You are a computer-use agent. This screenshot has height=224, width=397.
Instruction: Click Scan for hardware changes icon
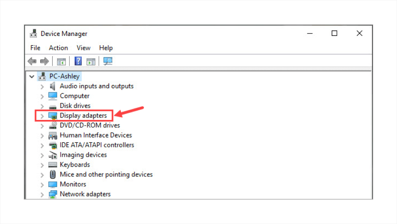(108, 61)
